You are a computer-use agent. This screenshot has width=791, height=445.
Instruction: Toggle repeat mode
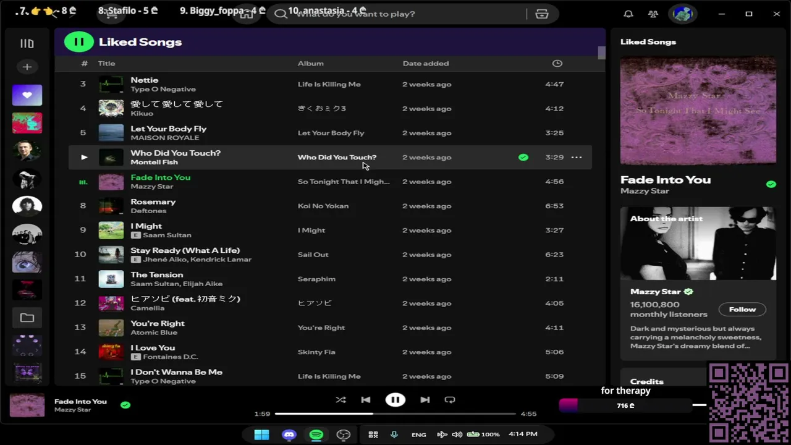pyautogui.click(x=450, y=400)
